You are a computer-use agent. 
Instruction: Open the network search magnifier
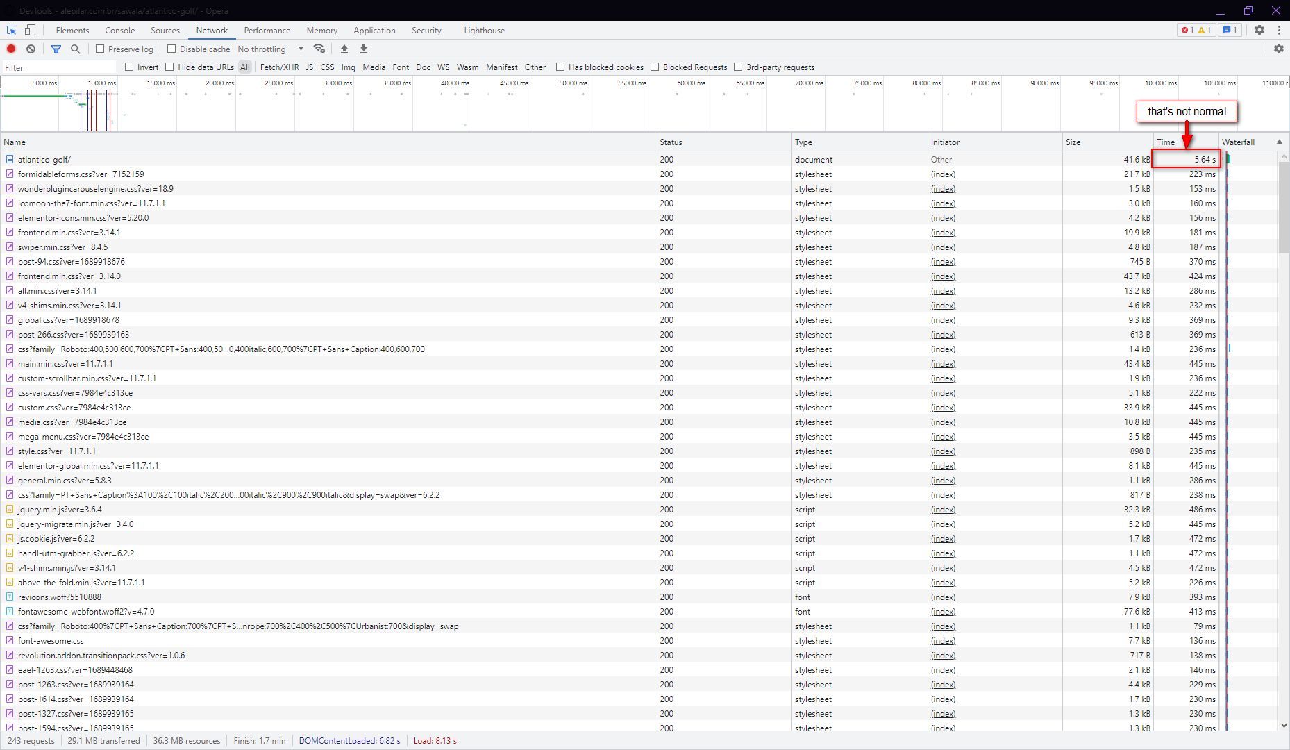click(76, 49)
